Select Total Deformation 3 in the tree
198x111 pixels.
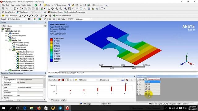(27, 59)
